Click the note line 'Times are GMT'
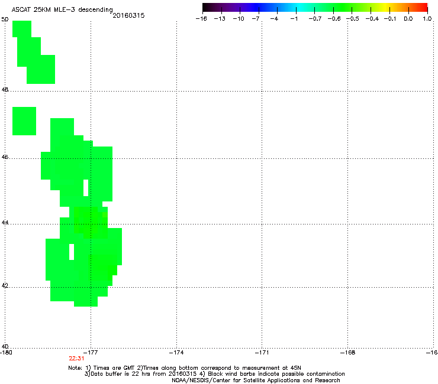438x384 pixels. pos(114,368)
